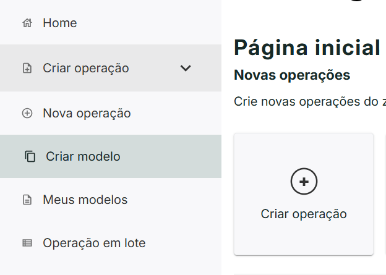Viewport: 386px width, 275px height.
Task: Click the Operação em lote list icon
Action: [27, 243]
